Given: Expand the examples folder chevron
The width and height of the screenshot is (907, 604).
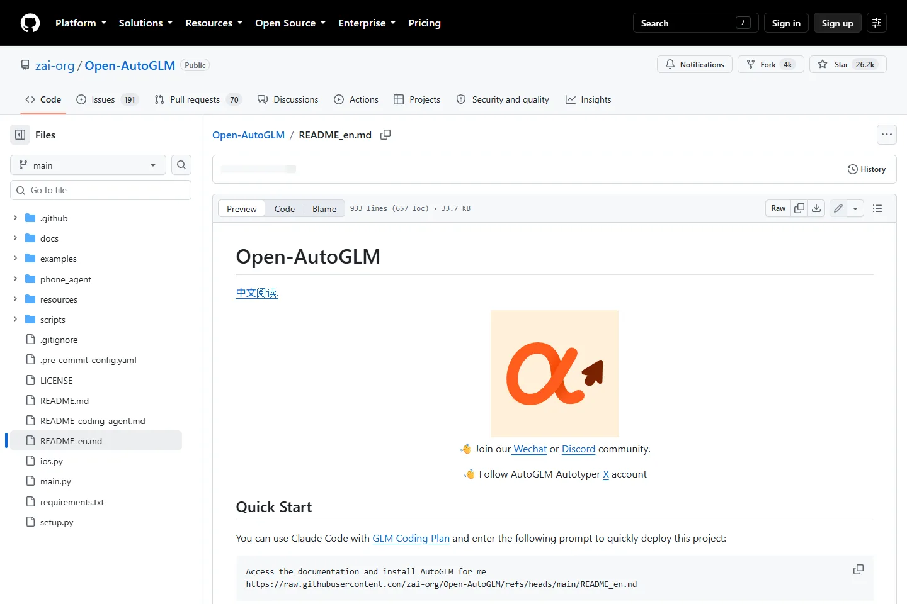Looking at the screenshot, I should click(x=15, y=258).
